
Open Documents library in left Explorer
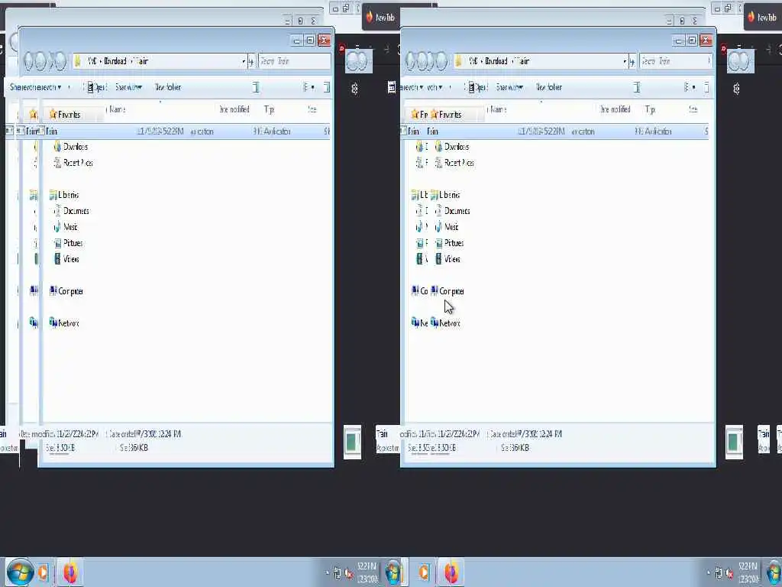pos(71,211)
